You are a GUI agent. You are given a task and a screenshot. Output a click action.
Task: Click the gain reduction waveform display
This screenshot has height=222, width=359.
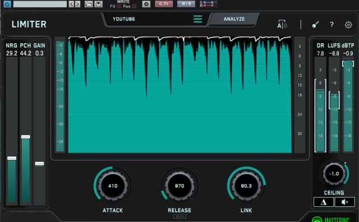pyautogui.click(x=179, y=95)
